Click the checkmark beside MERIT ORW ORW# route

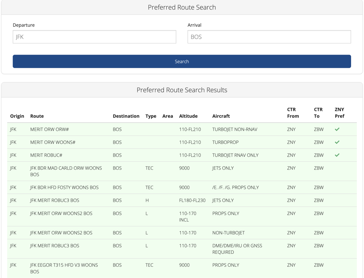pos(337,129)
